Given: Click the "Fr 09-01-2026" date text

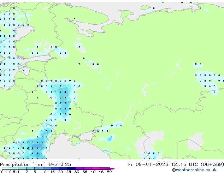Looking at the screenshot, I should coord(148,164).
